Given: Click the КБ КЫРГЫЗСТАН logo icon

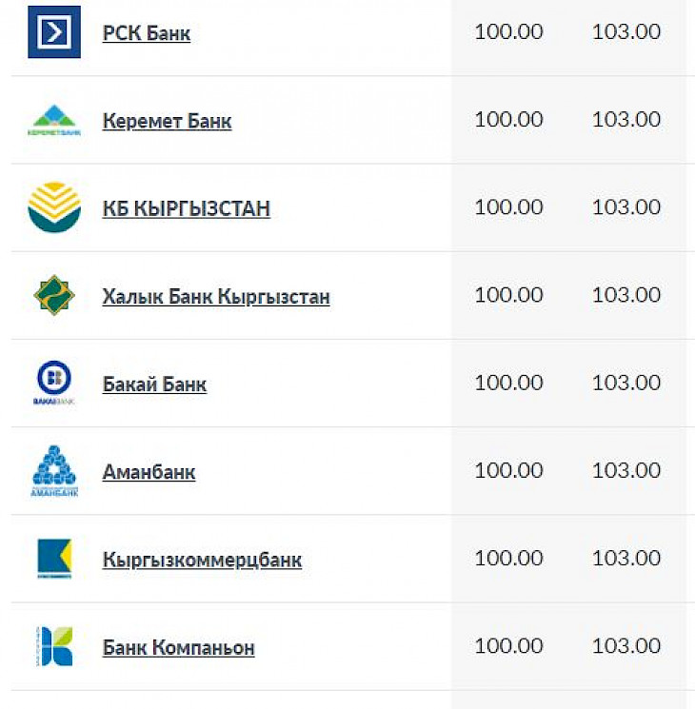Looking at the screenshot, I should (x=54, y=207).
